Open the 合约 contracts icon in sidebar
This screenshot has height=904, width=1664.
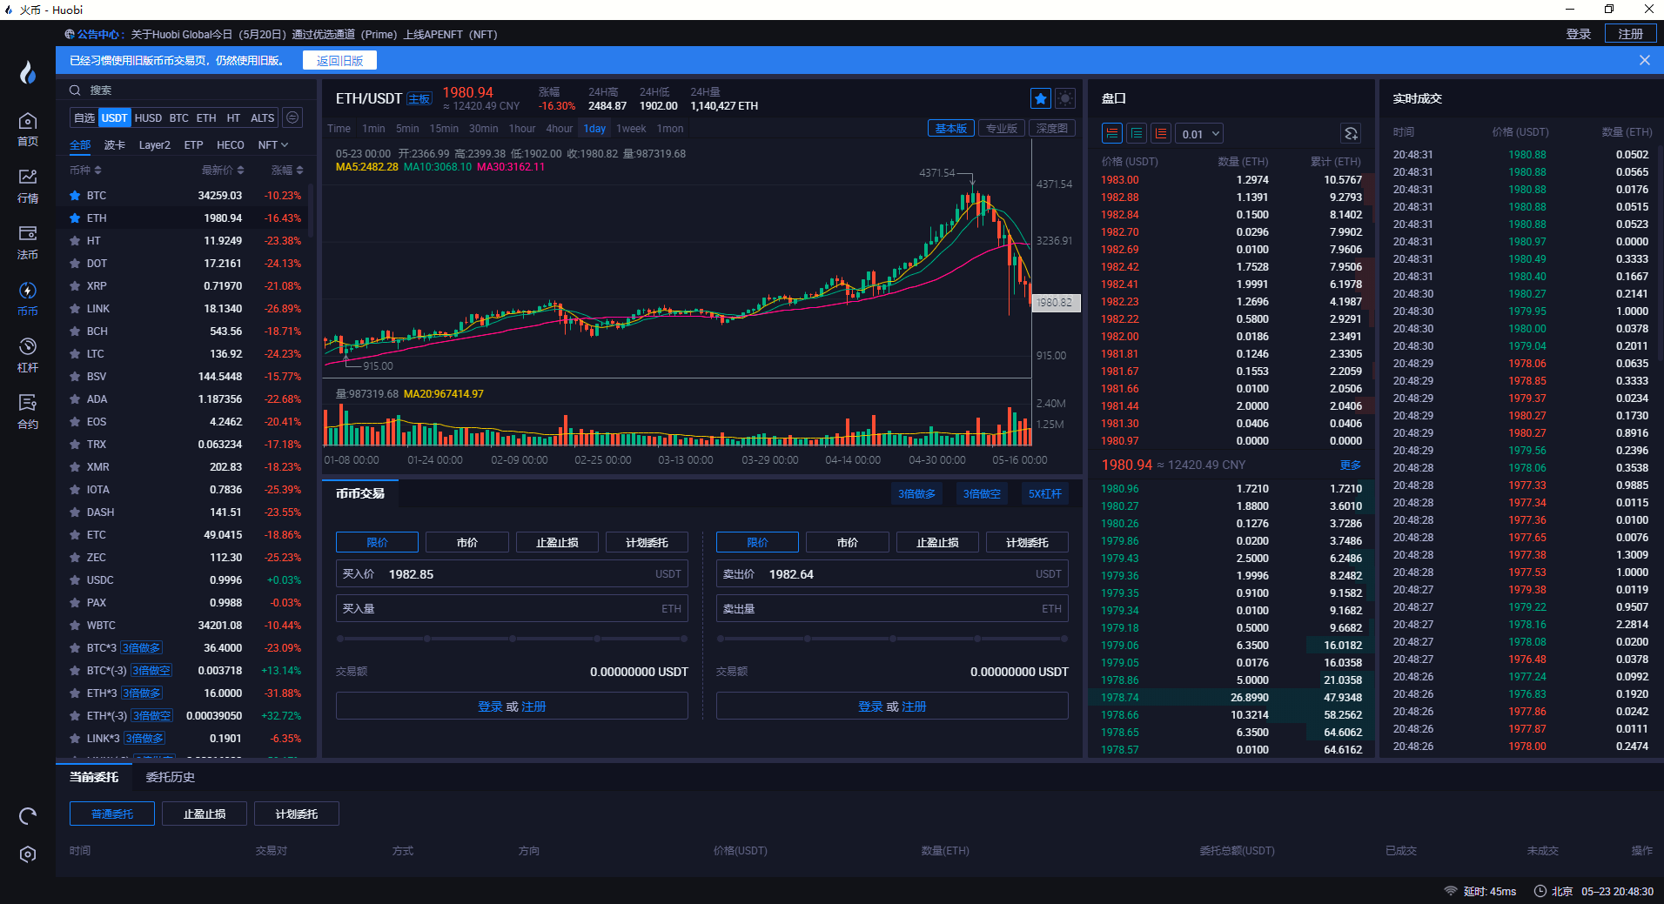28,412
